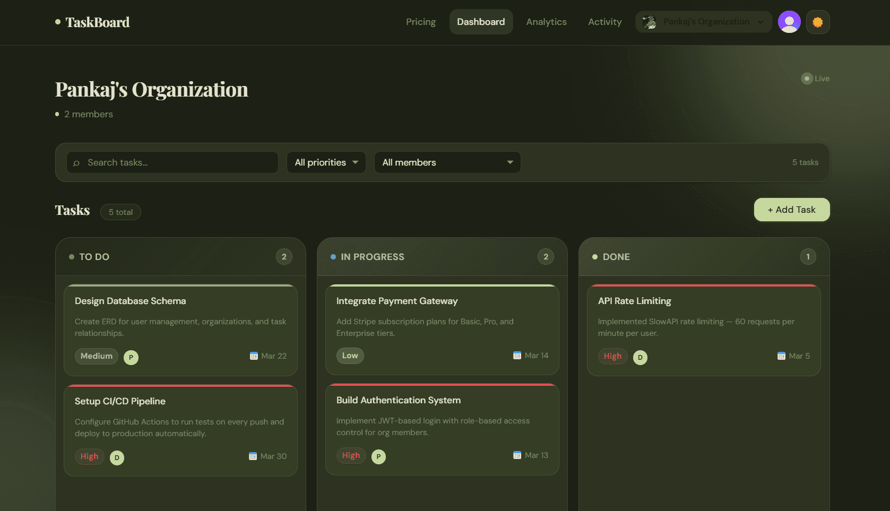The width and height of the screenshot is (890, 511).
Task: Click the Low priority tag
Action: (x=350, y=356)
